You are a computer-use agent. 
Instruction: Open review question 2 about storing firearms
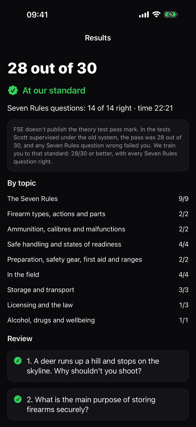pyautogui.click(x=98, y=404)
